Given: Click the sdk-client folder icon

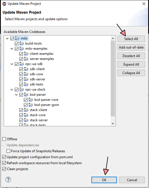Looking at the screenshot, I should pyautogui.click(x=26, y=69).
